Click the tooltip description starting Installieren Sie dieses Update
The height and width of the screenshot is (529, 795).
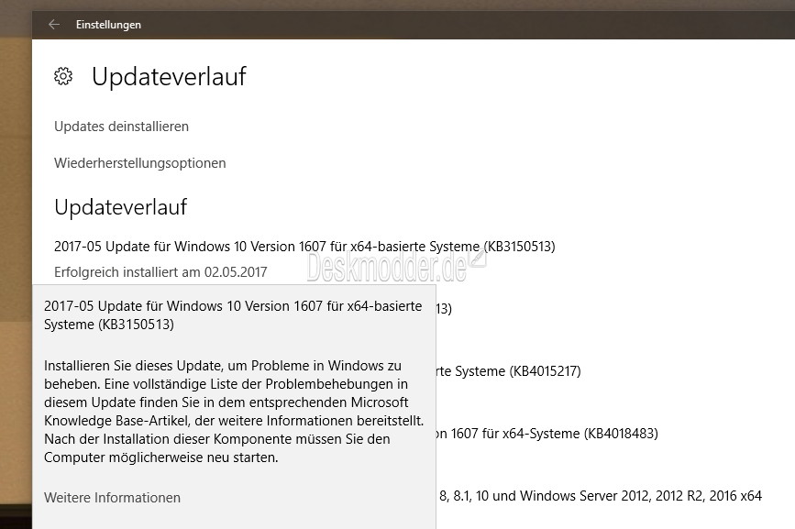tap(234, 412)
